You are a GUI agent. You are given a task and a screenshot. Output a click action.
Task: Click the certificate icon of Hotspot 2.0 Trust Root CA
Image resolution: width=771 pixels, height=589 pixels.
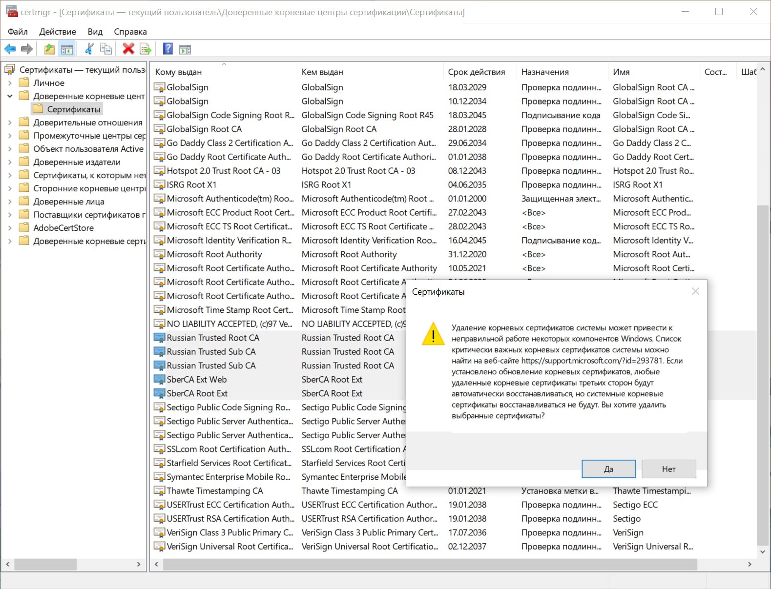click(x=159, y=171)
